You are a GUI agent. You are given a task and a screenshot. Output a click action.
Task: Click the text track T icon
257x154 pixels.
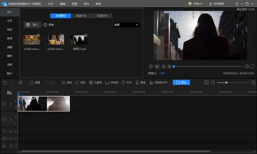[x=4, y=131]
